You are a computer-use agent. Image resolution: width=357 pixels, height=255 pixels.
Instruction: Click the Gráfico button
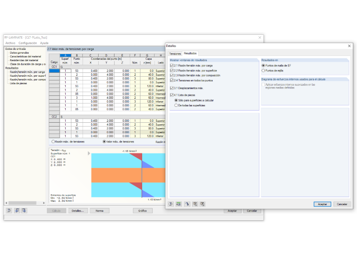[x=142, y=211]
